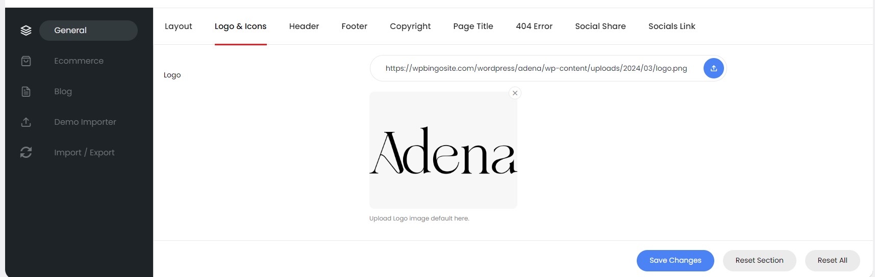This screenshot has height=277, width=875.
Task: Open the Socials Link tab
Action: pos(671,26)
